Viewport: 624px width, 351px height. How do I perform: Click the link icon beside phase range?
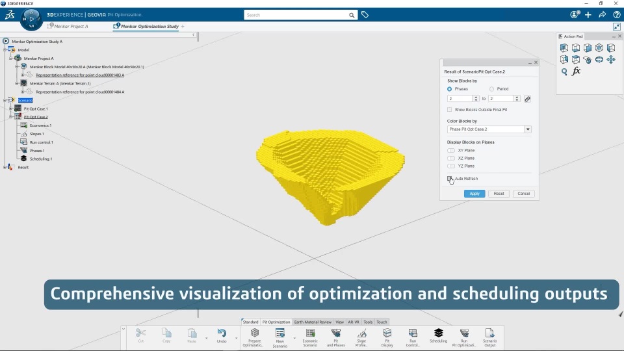pos(527,99)
